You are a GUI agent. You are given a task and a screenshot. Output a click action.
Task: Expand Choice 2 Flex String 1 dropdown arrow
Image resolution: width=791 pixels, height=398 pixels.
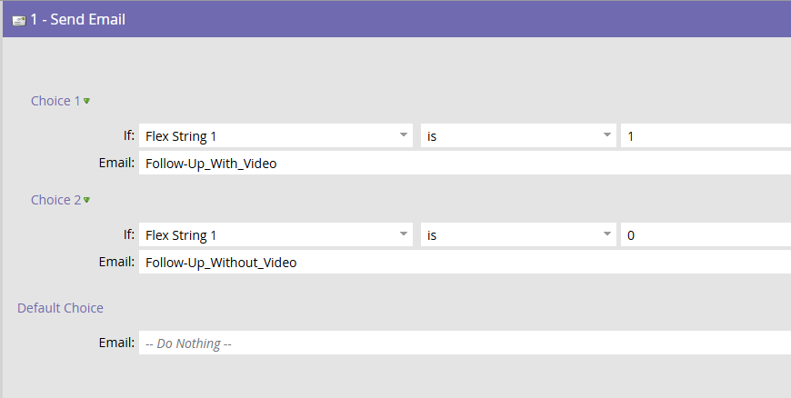click(x=404, y=235)
